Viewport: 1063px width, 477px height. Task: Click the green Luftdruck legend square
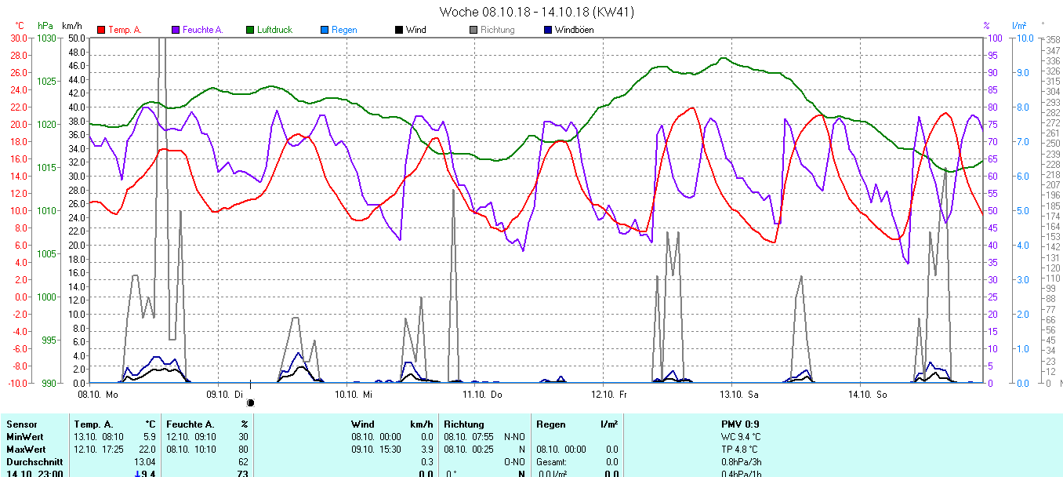point(250,31)
